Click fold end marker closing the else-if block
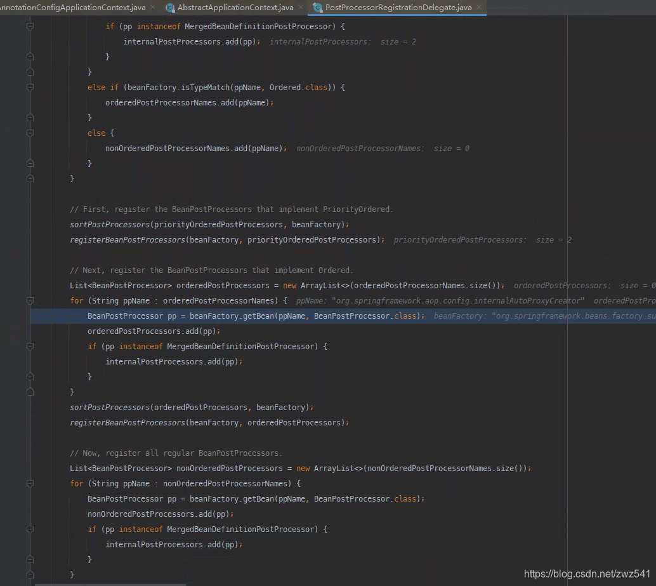656x586 pixels. [x=30, y=117]
